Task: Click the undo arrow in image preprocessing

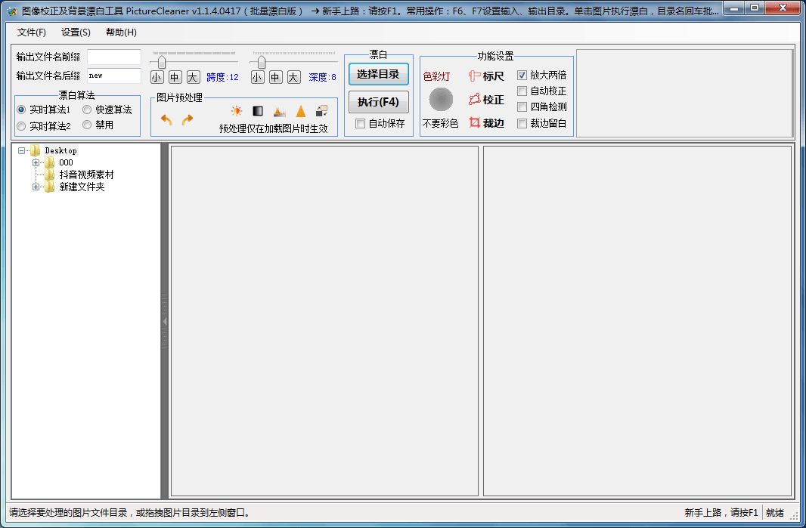Action: pos(166,119)
